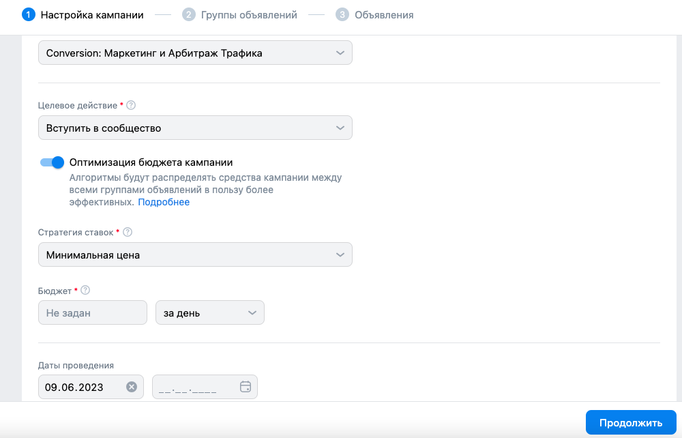Click the Продолжить button
Image resolution: width=682 pixels, height=438 pixels.
631,422
